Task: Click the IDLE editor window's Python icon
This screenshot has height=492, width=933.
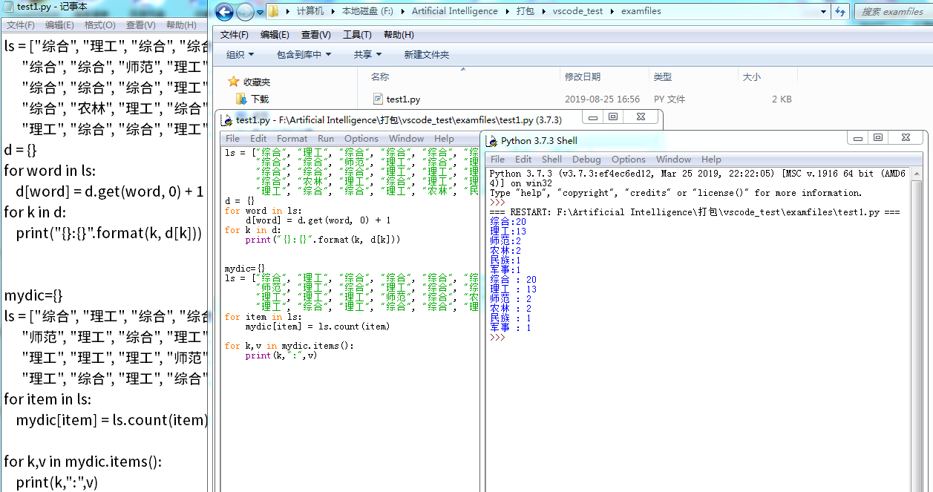Action: [x=228, y=117]
